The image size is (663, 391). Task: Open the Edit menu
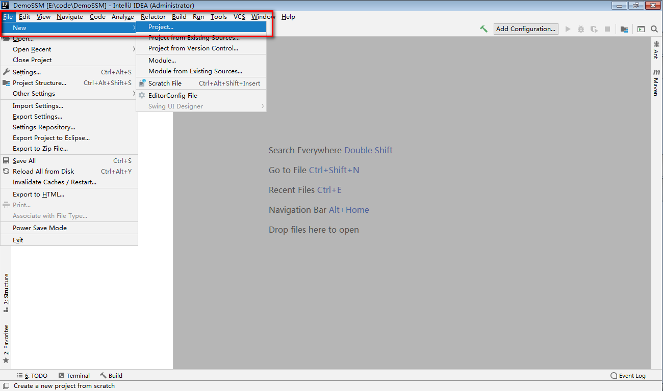pyautogui.click(x=24, y=16)
